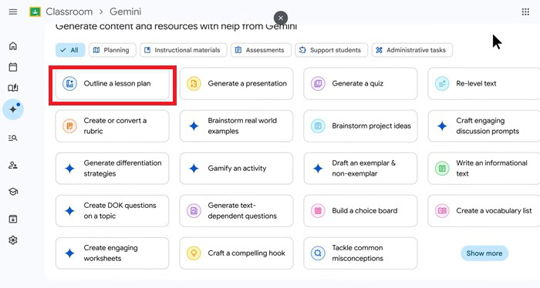Click the Create or convert a rubric icon

(x=69, y=126)
